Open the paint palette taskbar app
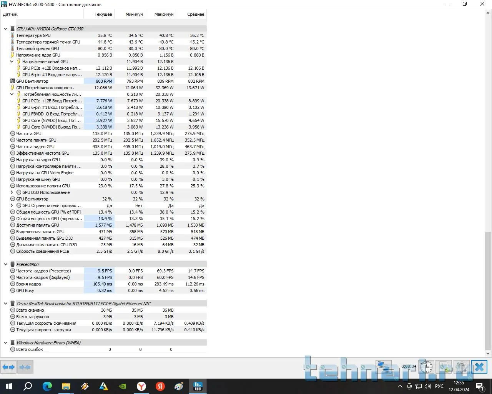The height and width of the screenshot is (394, 492). click(179, 386)
